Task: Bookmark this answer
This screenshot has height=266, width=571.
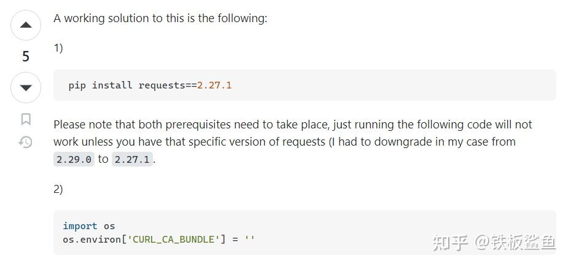Action: coord(26,119)
